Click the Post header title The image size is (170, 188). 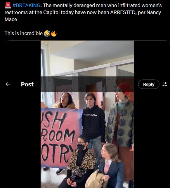click(27, 84)
